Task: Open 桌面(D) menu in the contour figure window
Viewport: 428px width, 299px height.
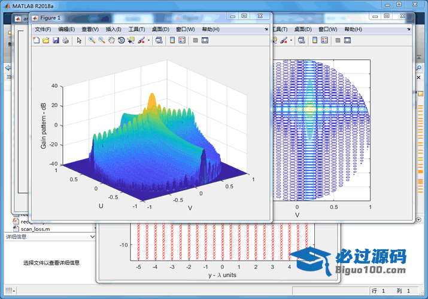Action: (x=303, y=29)
